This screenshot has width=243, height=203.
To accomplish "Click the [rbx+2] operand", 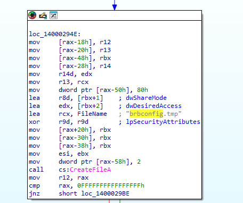I will click(90, 106).
